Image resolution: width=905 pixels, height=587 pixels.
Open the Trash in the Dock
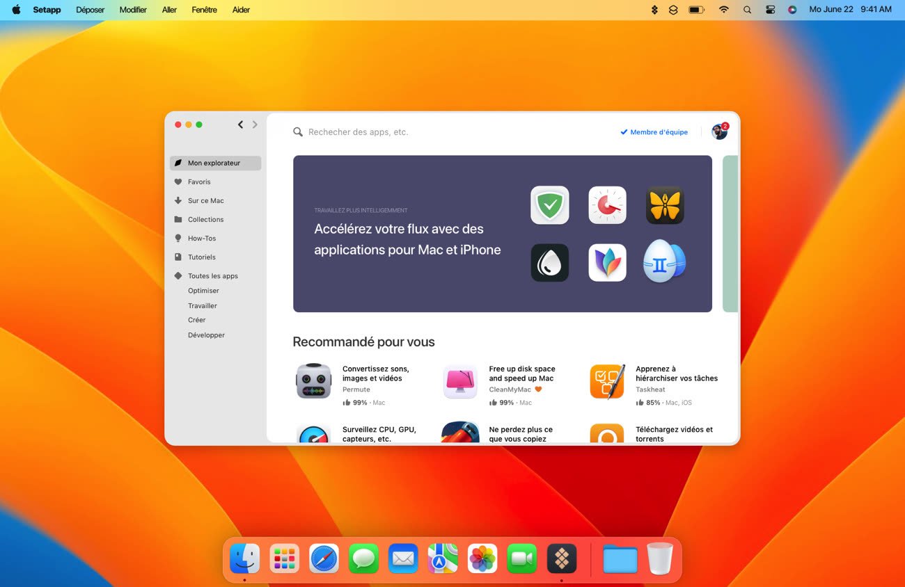(660, 558)
